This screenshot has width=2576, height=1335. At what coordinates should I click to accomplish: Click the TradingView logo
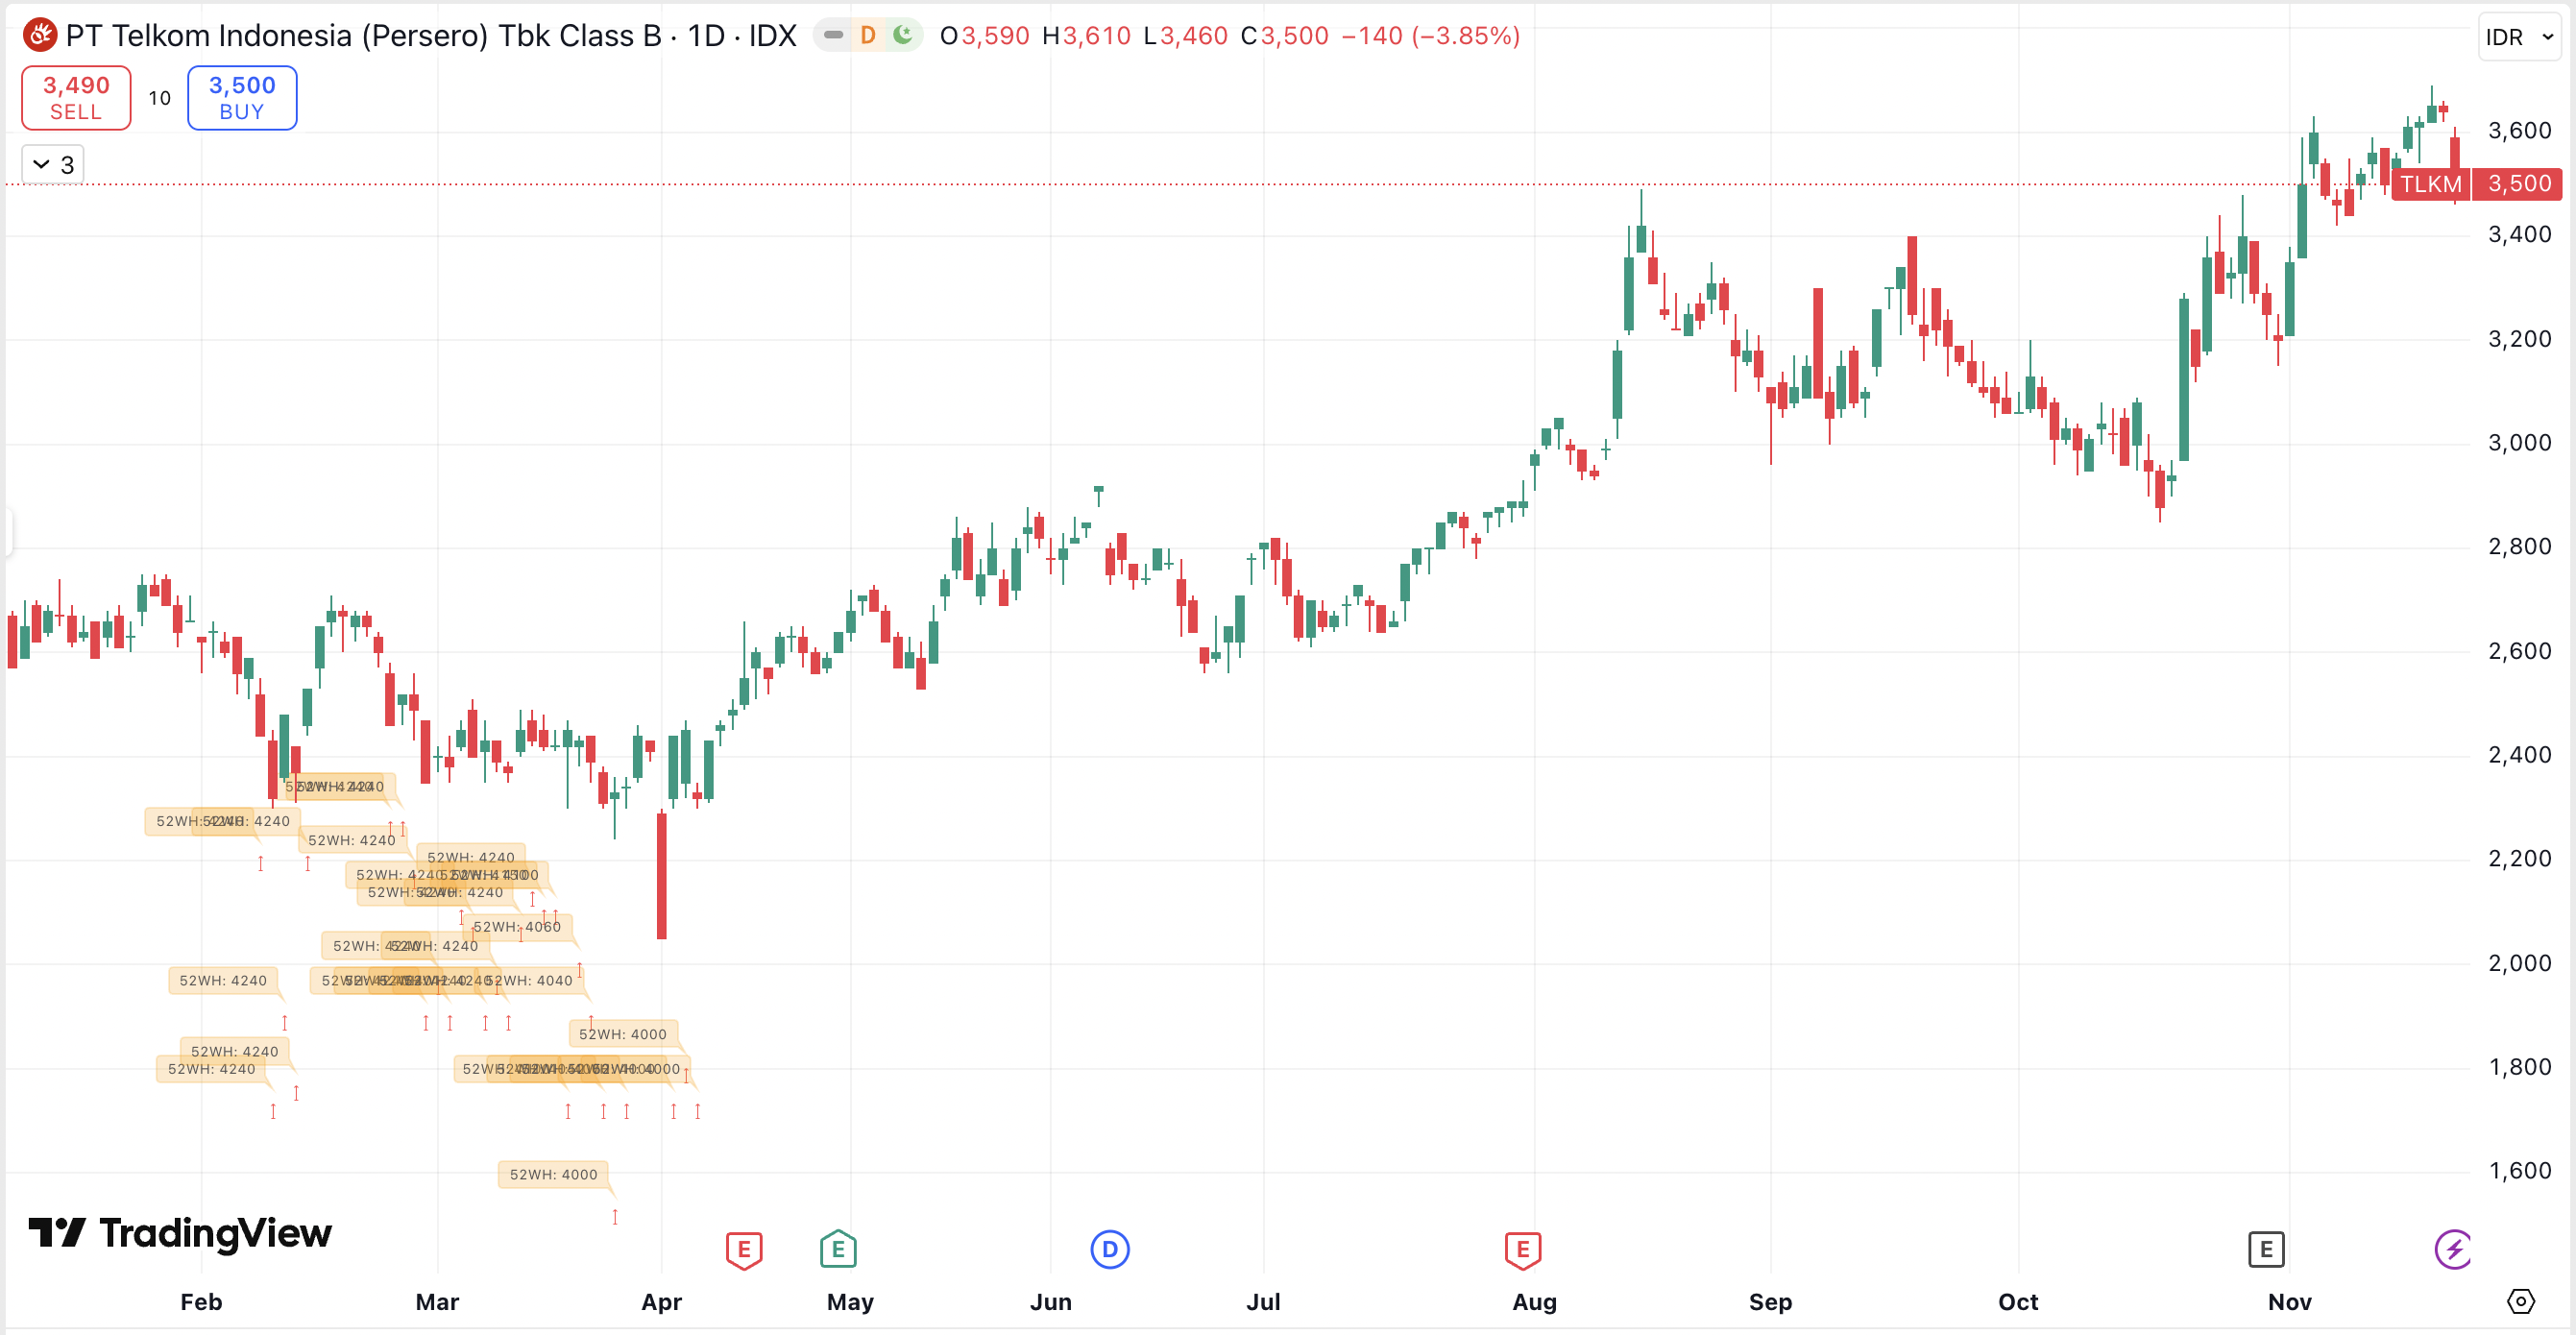pyautogui.click(x=180, y=1233)
